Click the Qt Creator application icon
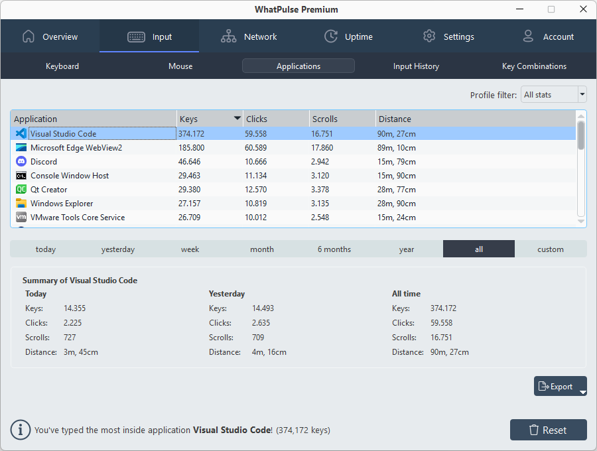 coord(21,189)
